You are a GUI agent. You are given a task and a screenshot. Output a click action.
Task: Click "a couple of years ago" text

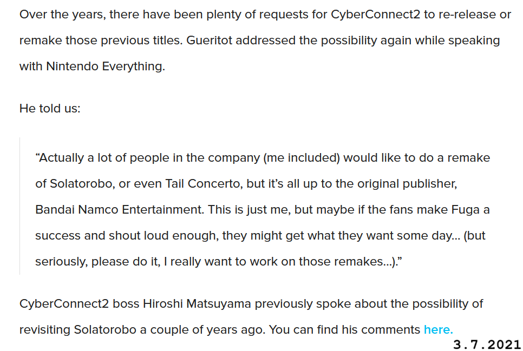coord(203,330)
